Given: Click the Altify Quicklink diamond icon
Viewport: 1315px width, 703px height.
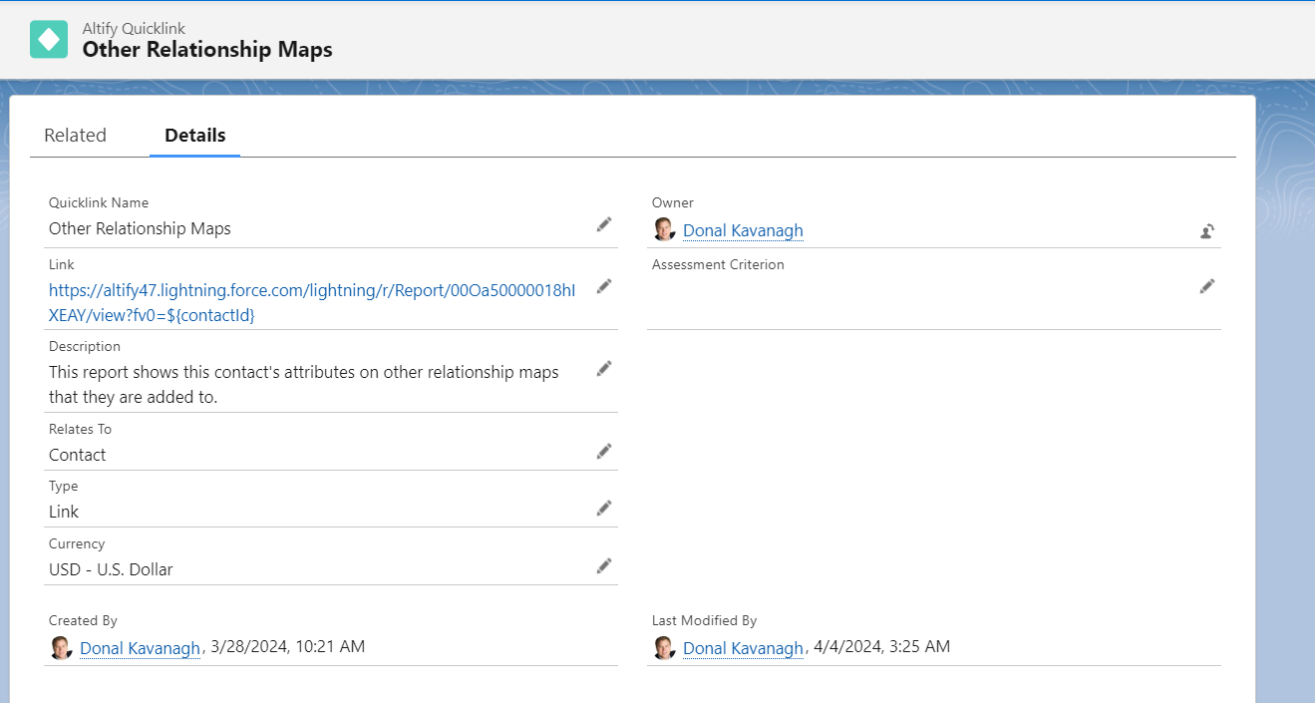Looking at the screenshot, I should click(49, 39).
